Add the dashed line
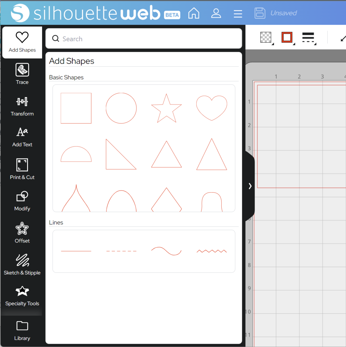346x347 pixels. [121, 251]
